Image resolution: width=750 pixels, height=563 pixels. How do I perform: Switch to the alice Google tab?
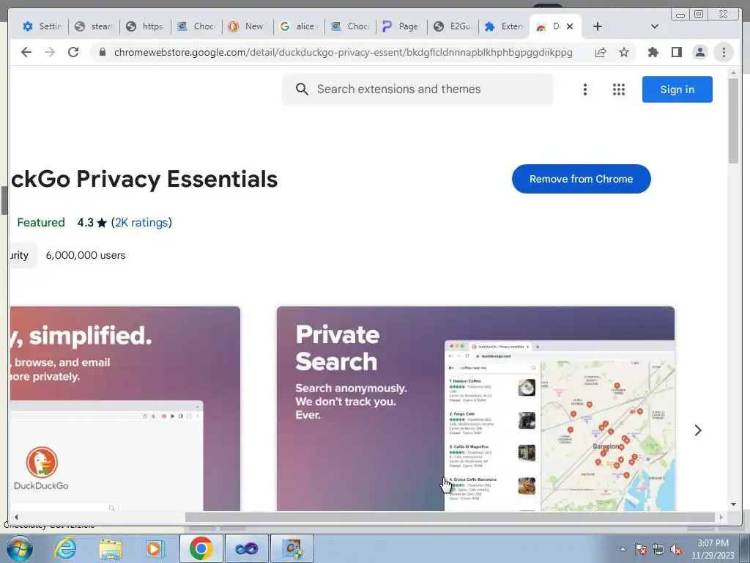click(x=299, y=26)
